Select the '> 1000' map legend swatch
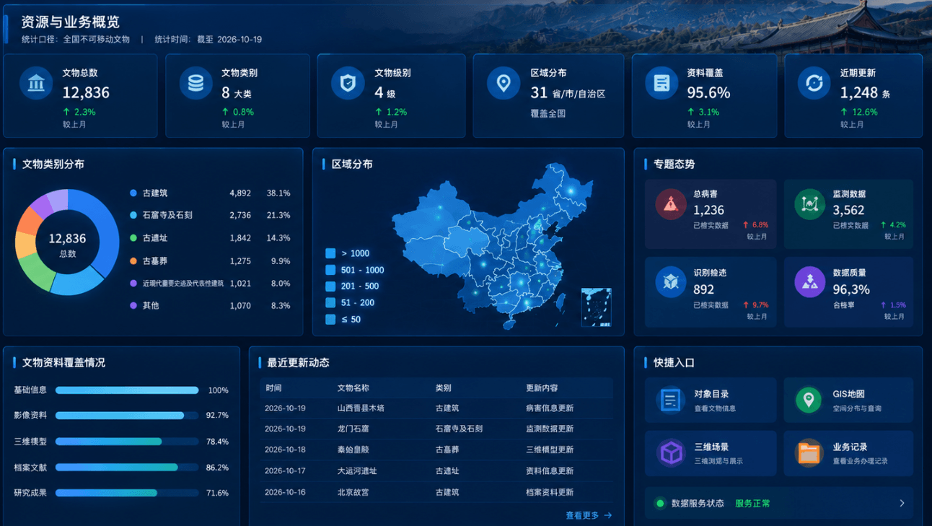Screen dimensions: 932x526 330,253
